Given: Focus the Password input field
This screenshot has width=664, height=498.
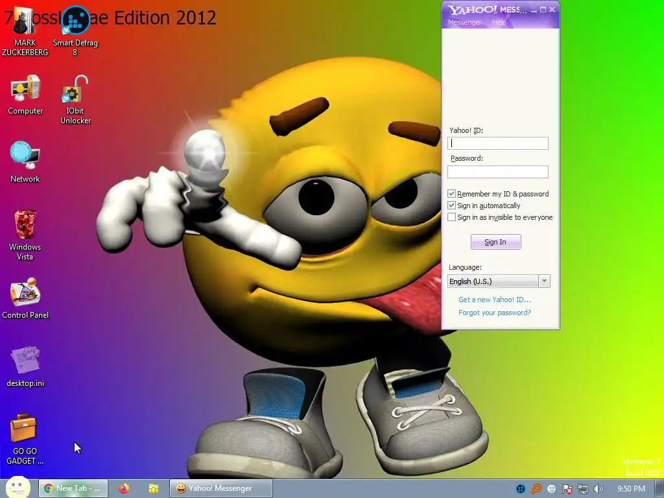Looking at the screenshot, I should 497,171.
